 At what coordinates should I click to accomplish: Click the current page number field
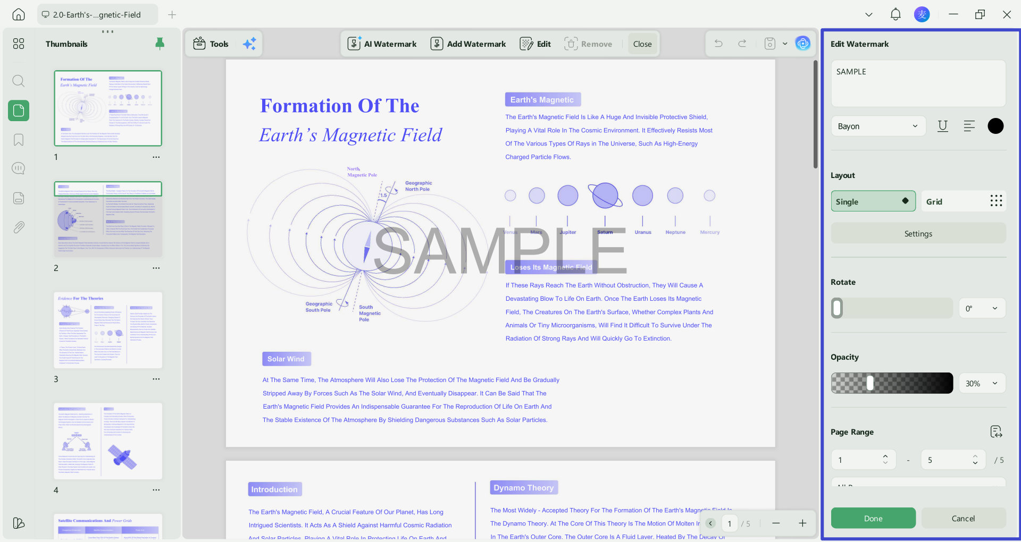[729, 523]
